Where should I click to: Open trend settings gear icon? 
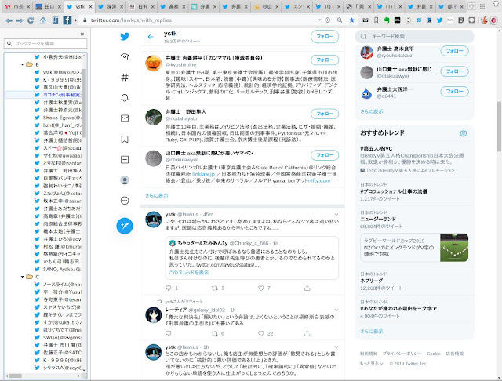(x=464, y=133)
